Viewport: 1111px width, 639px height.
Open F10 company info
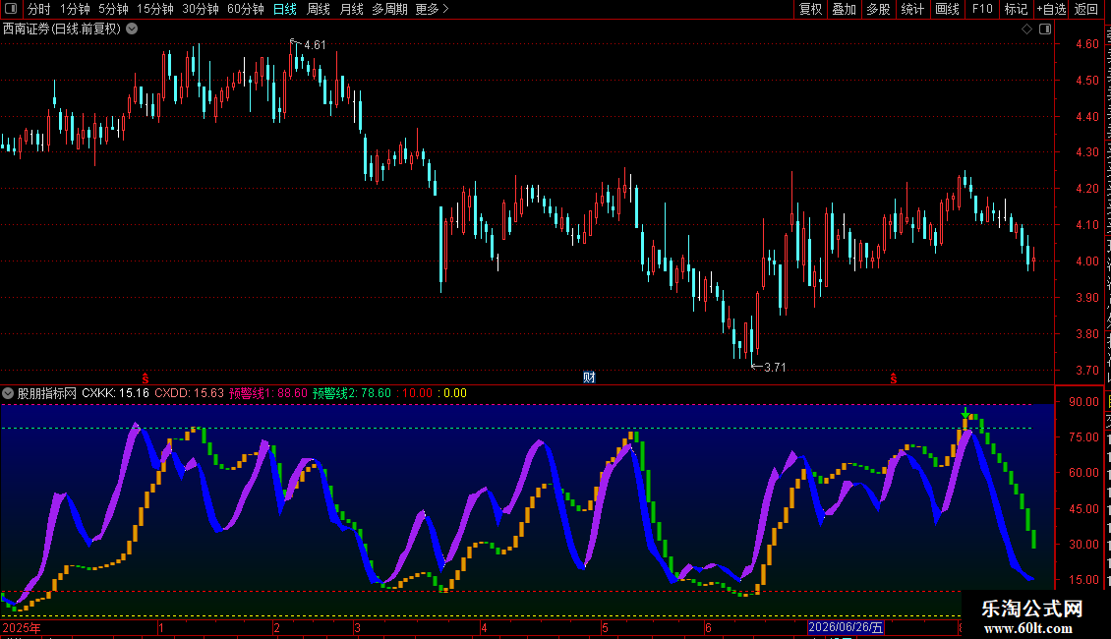[982, 9]
